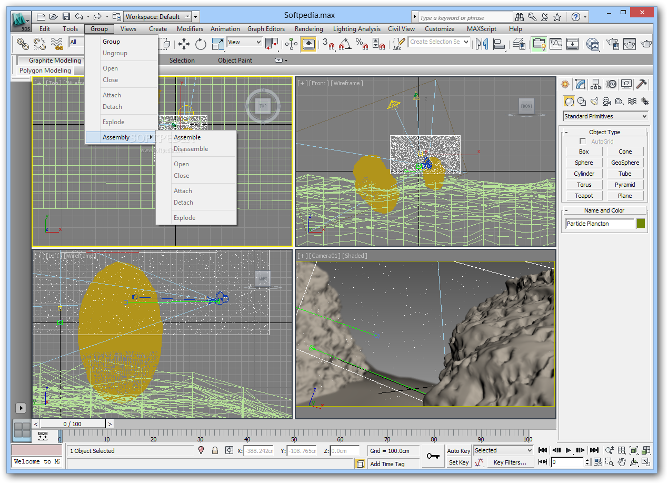Click the Select and Link chain icon
Screen dimensions: 668x484
pos(22,44)
